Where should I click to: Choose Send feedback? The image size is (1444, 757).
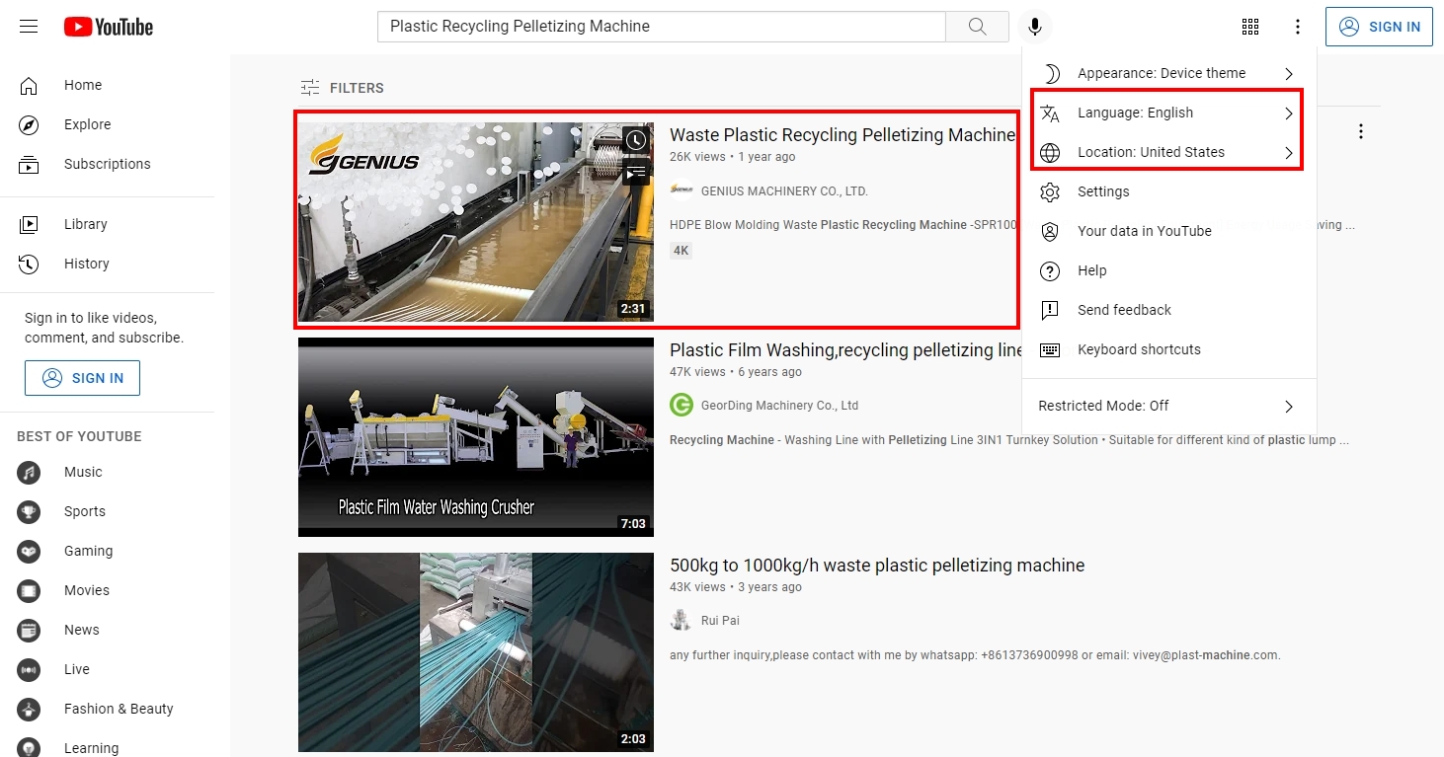[1168, 310]
